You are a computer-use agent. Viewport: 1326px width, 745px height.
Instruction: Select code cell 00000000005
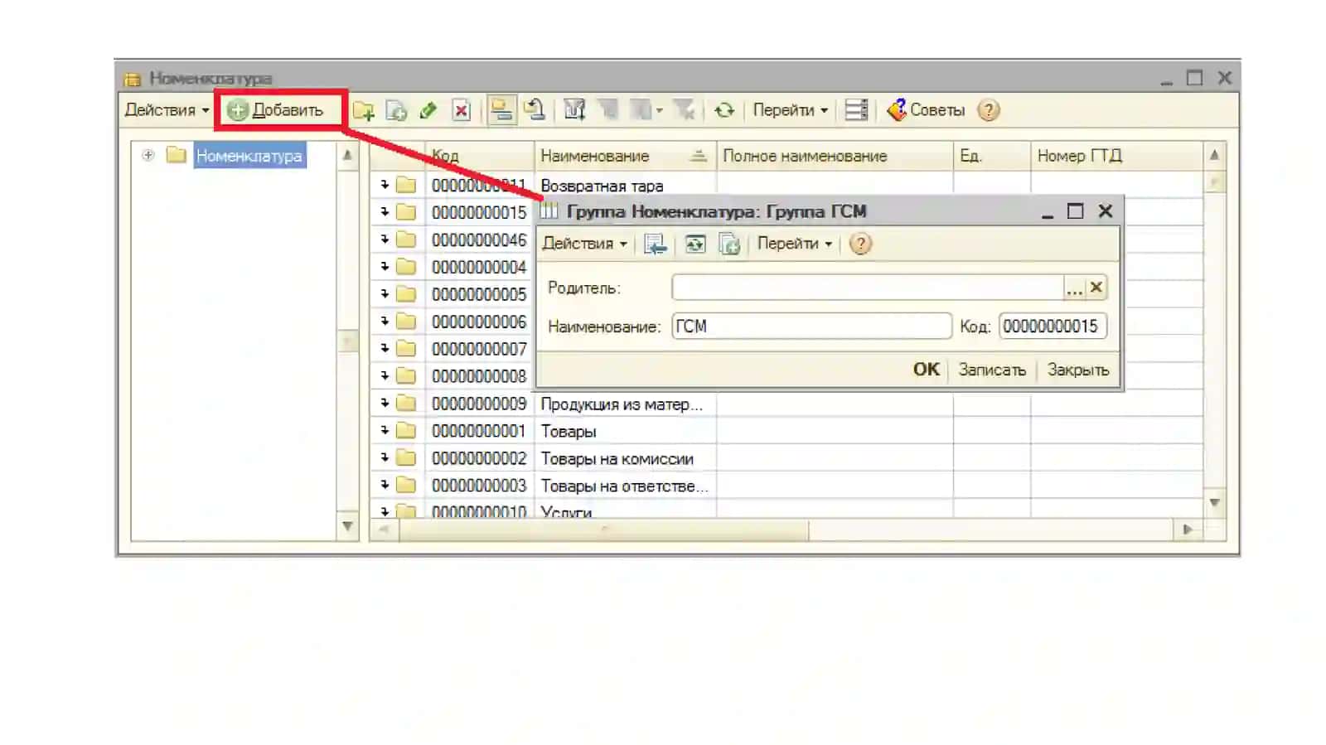click(x=479, y=294)
